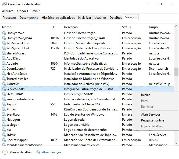Click the gear icon beside ServicoCosts
Viewport: 179px width, 159px height.
pos(4,89)
